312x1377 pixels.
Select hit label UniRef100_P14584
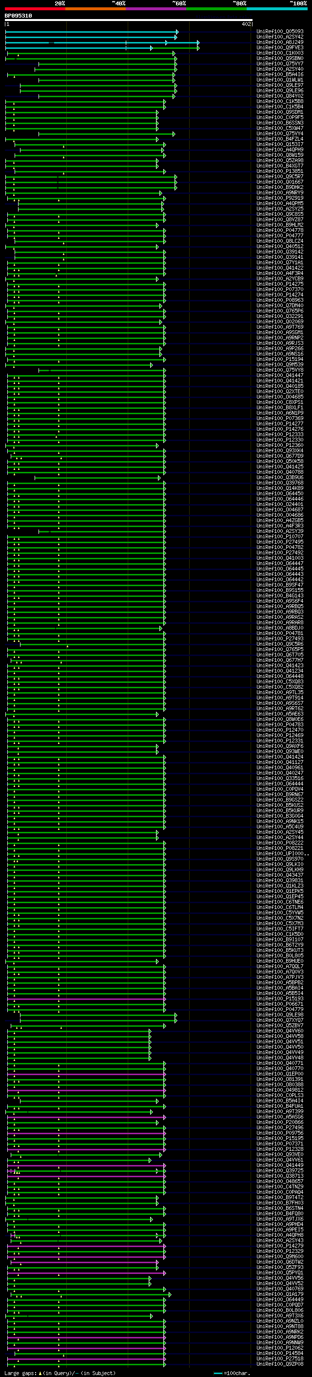click(280, 1353)
